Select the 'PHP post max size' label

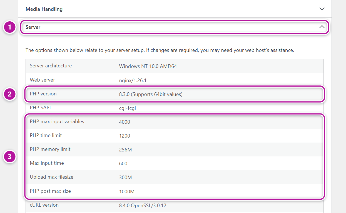[x=50, y=191]
